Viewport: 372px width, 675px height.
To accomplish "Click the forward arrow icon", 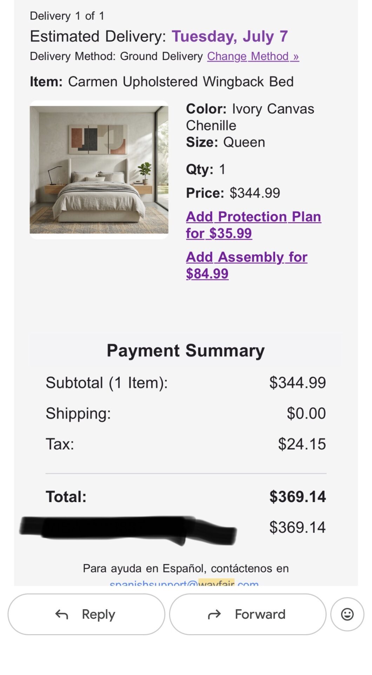I will point(214,614).
